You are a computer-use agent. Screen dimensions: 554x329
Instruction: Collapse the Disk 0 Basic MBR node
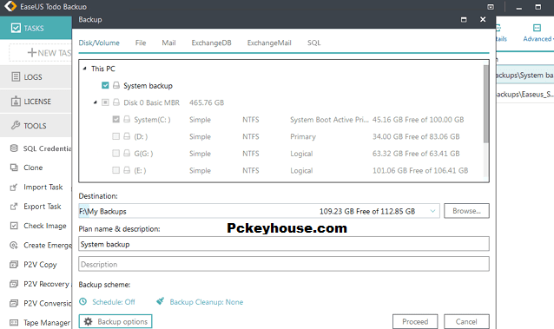point(95,102)
